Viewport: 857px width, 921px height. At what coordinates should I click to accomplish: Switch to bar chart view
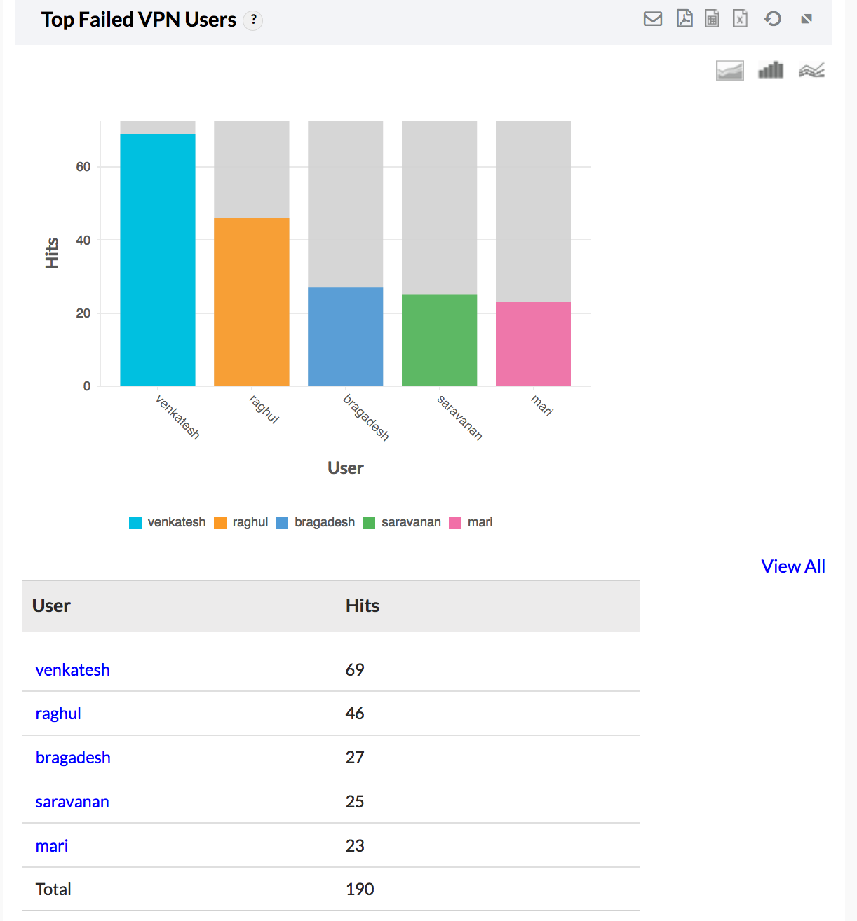[770, 70]
